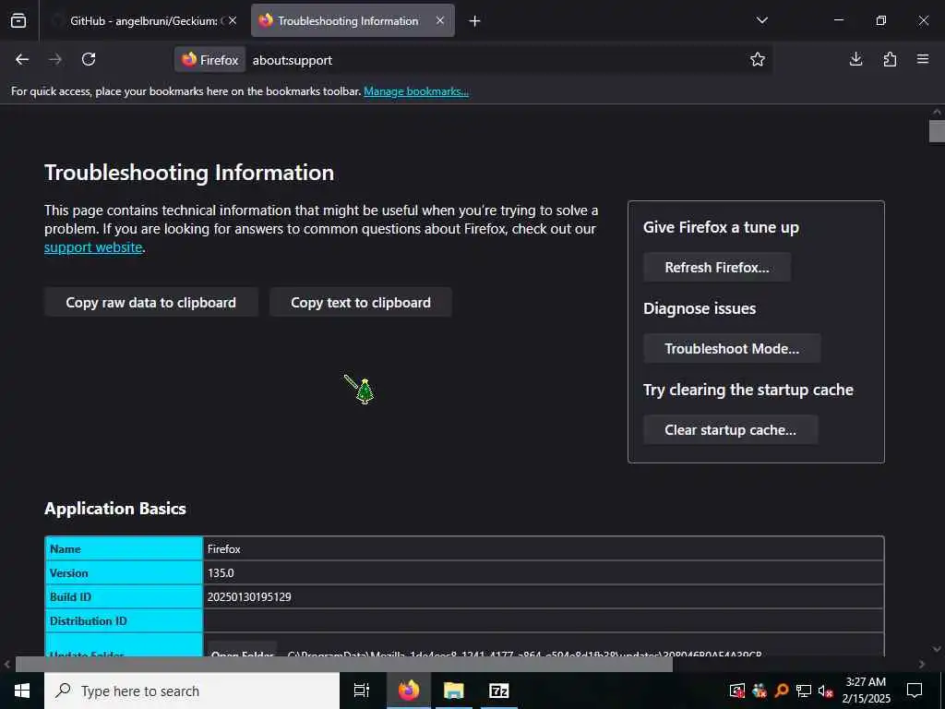Screen dimensions: 945x709
Task: Open the Extensions puzzle icon
Action: click(x=890, y=59)
